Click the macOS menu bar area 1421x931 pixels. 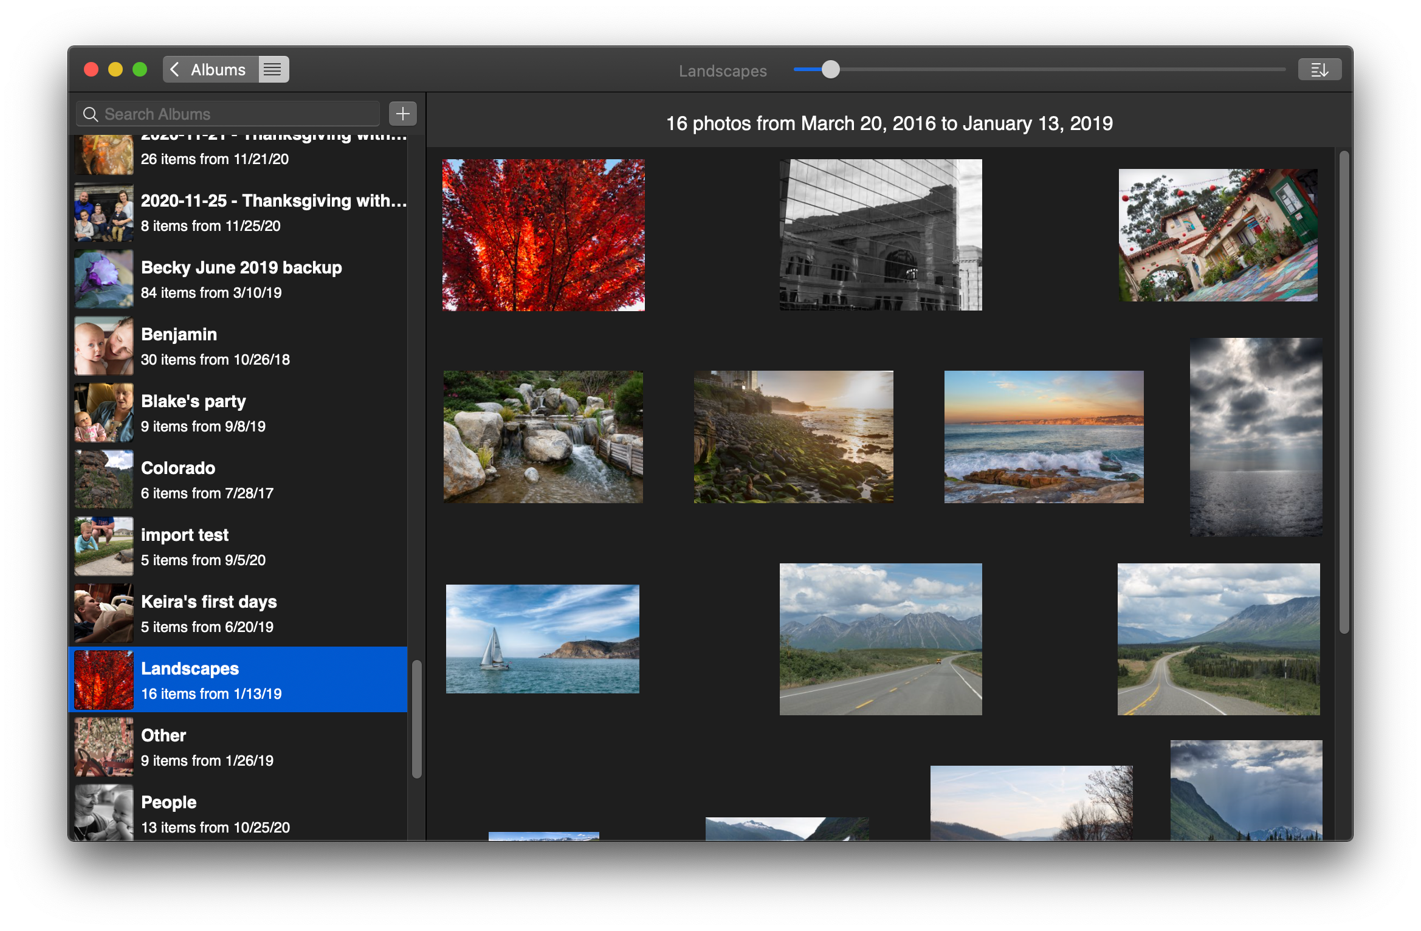coord(710,13)
